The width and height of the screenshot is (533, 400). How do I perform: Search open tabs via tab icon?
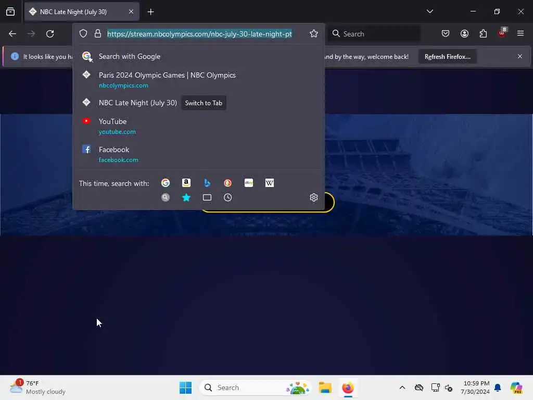coord(207,197)
